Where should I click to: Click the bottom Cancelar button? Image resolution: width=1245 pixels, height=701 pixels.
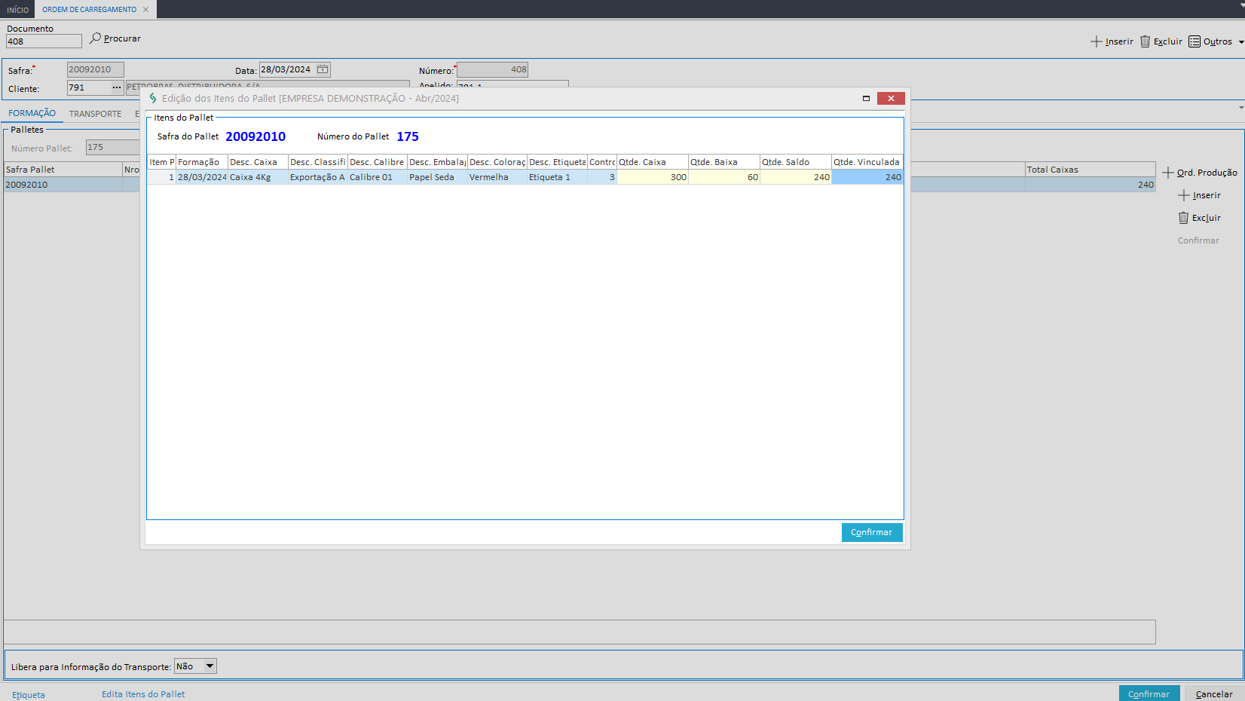1214,693
